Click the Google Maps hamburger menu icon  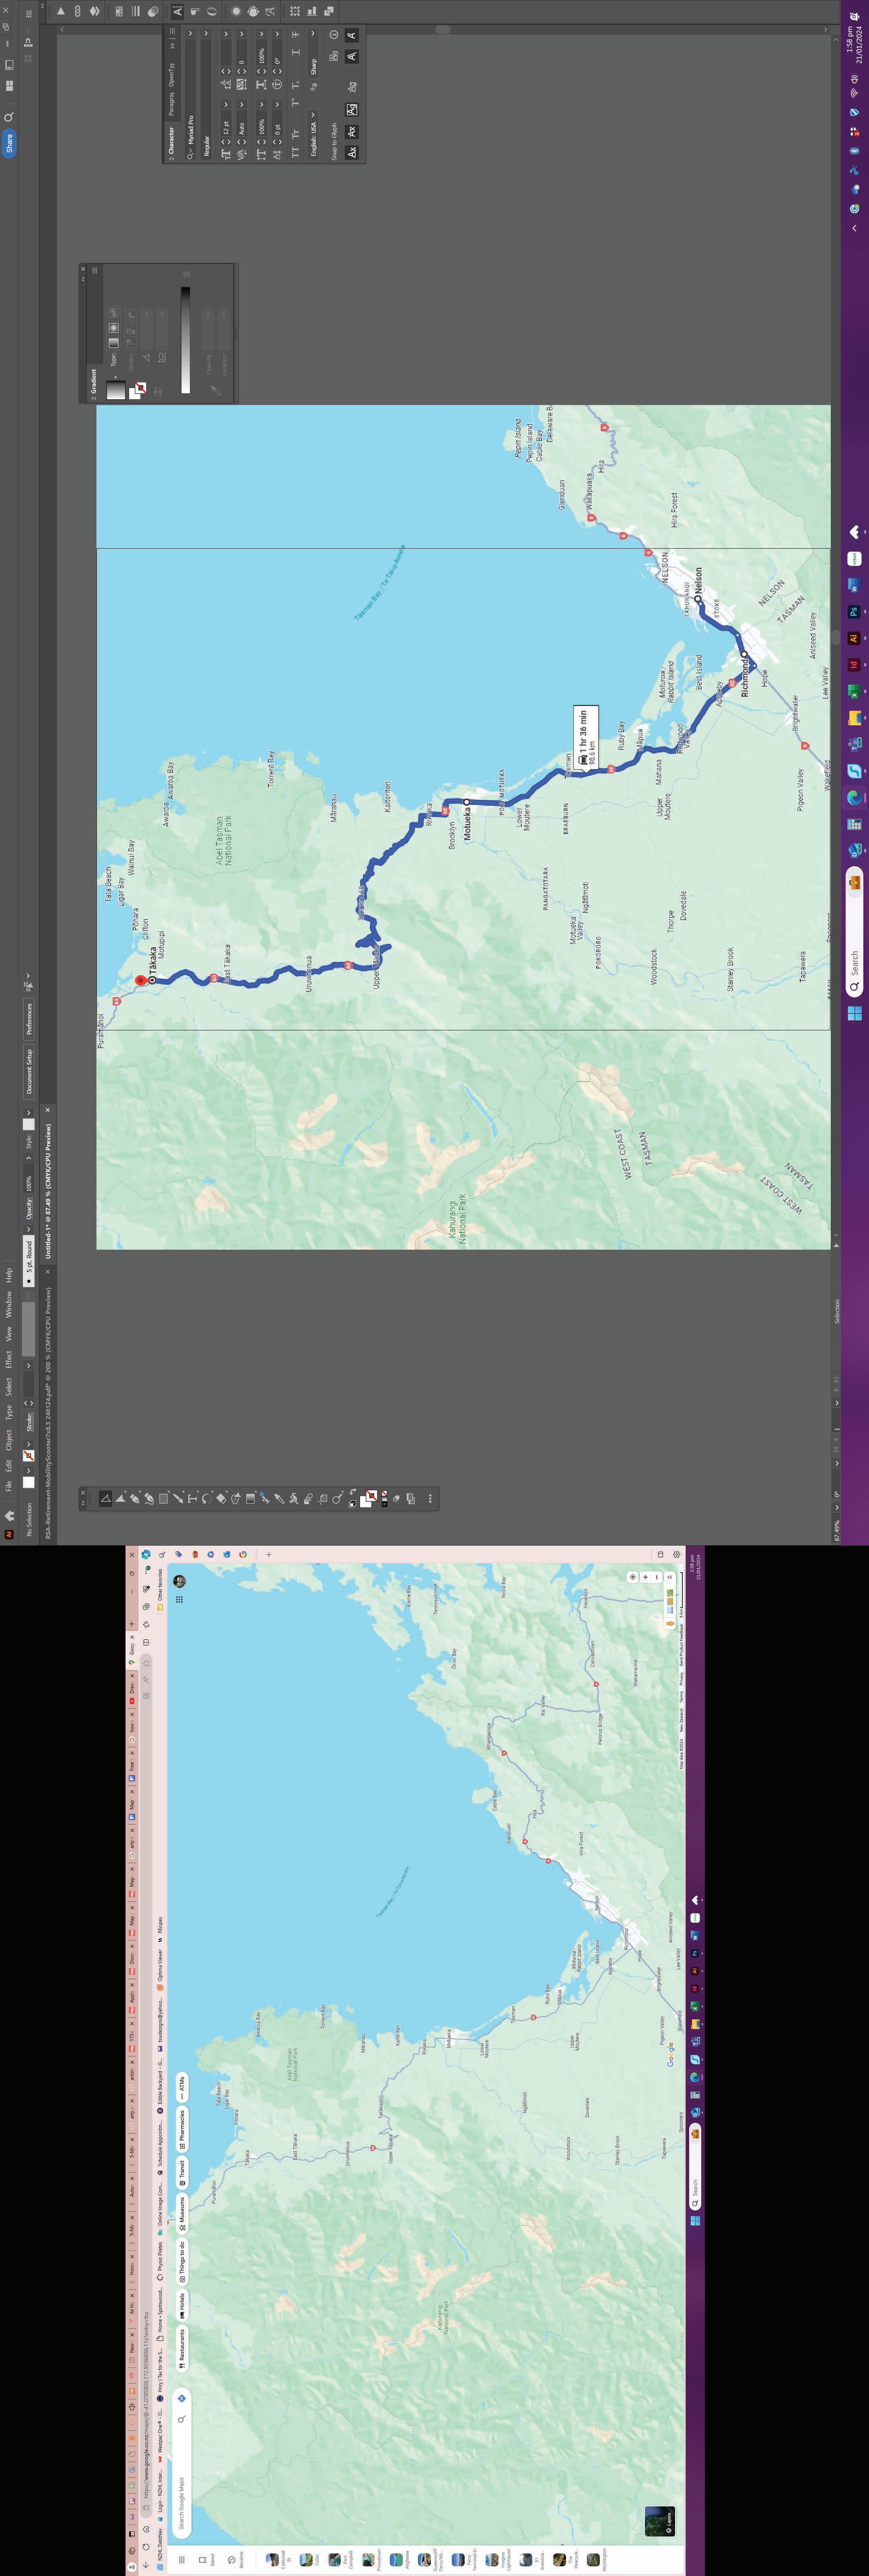[182, 2560]
